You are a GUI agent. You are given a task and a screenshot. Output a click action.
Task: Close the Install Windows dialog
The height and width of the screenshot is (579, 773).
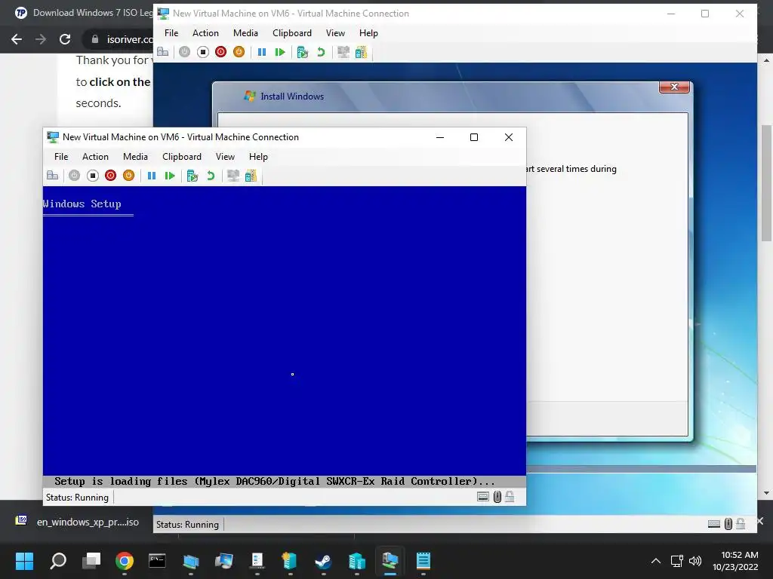coord(674,87)
